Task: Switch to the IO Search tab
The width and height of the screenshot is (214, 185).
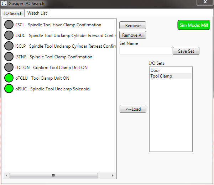Action: tap(13, 14)
